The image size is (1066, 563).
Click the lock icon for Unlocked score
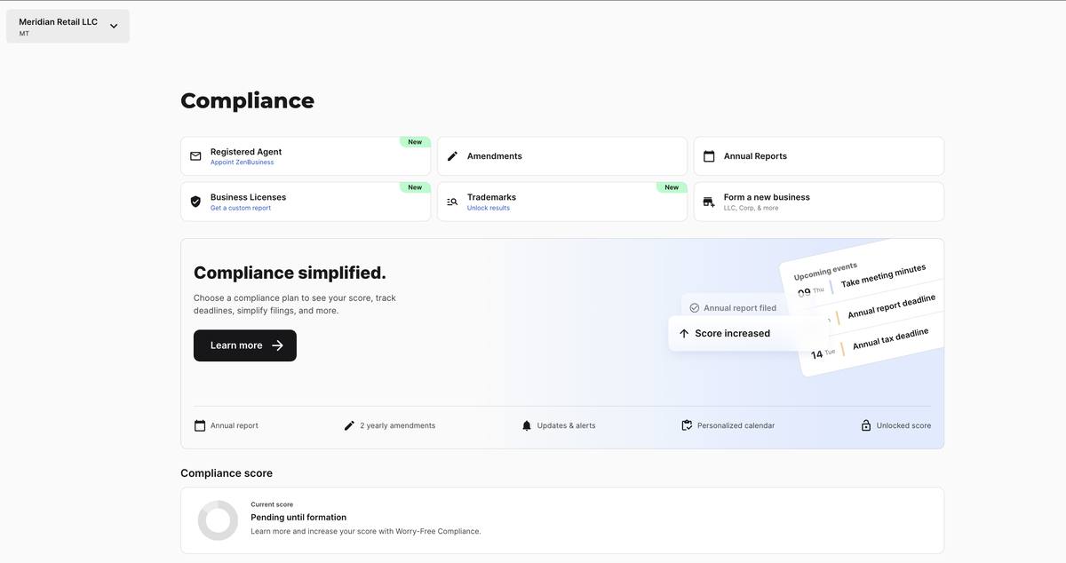point(866,425)
